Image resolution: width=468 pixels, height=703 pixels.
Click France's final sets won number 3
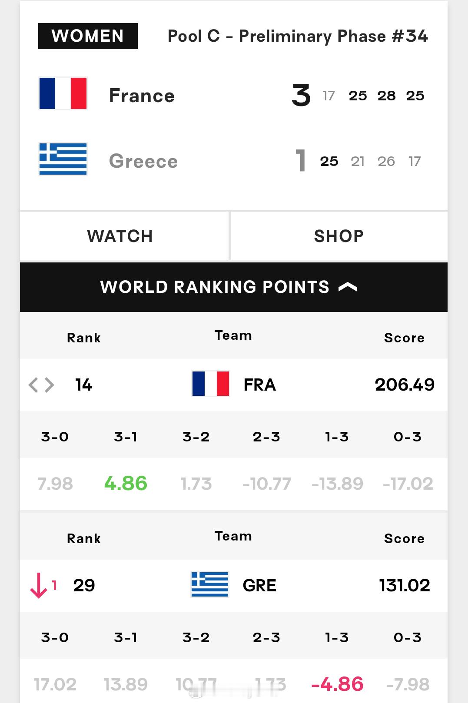pyautogui.click(x=301, y=96)
